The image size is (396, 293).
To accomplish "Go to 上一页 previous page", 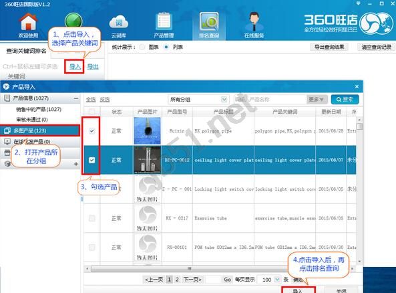I will (x=154, y=280).
